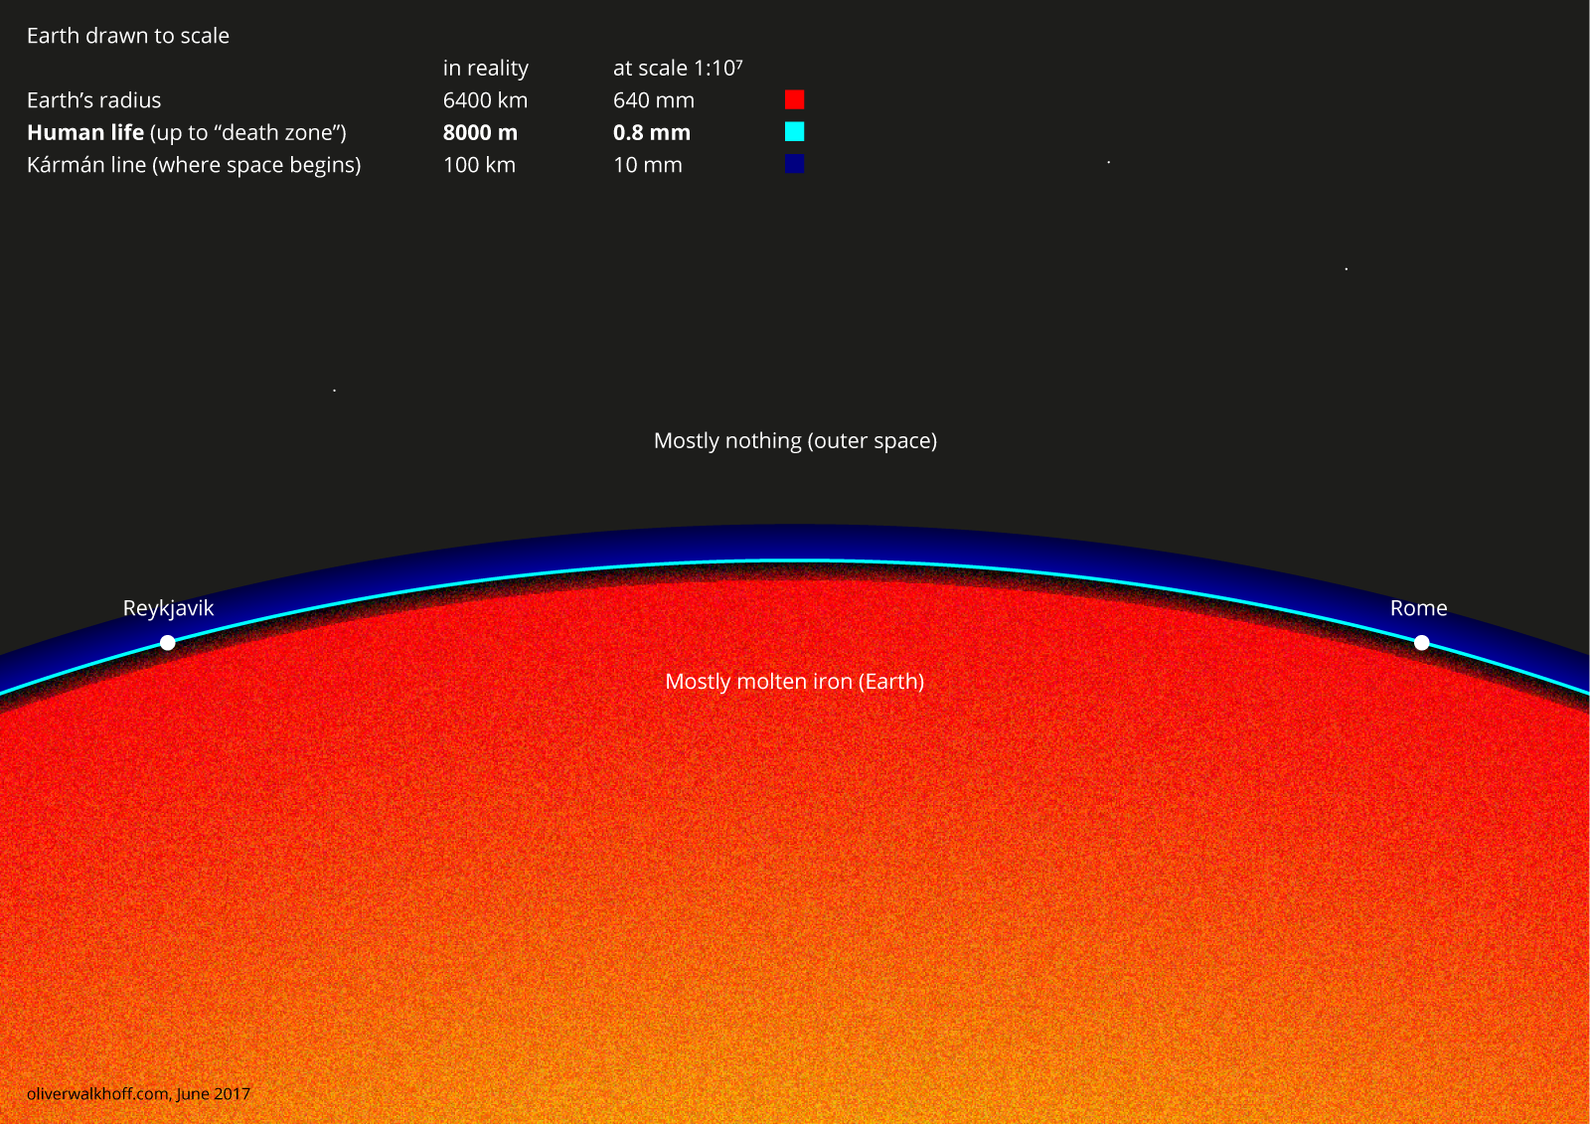Click the white Reykjavik marker dot
The height and width of the screenshot is (1124, 1590).
pyautogui.click(x=168, y=643)
